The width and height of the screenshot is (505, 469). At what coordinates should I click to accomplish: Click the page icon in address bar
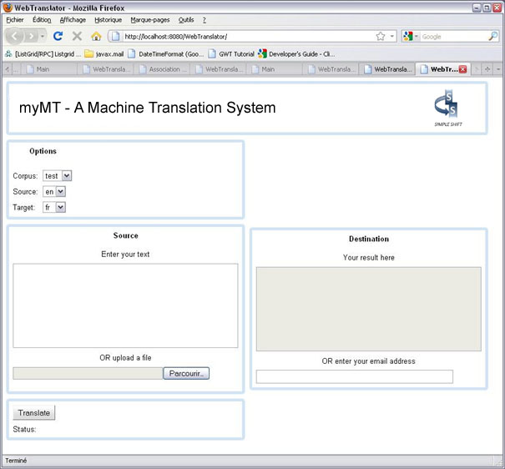(x=116, y=37)
